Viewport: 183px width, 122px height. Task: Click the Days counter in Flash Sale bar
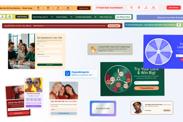point(131,7)
